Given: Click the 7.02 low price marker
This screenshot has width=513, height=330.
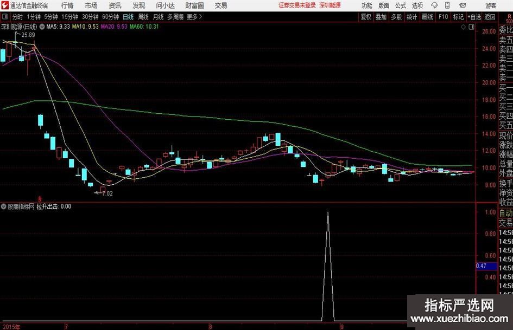Looking at the screenshot, I should click(x=107, y=193).
